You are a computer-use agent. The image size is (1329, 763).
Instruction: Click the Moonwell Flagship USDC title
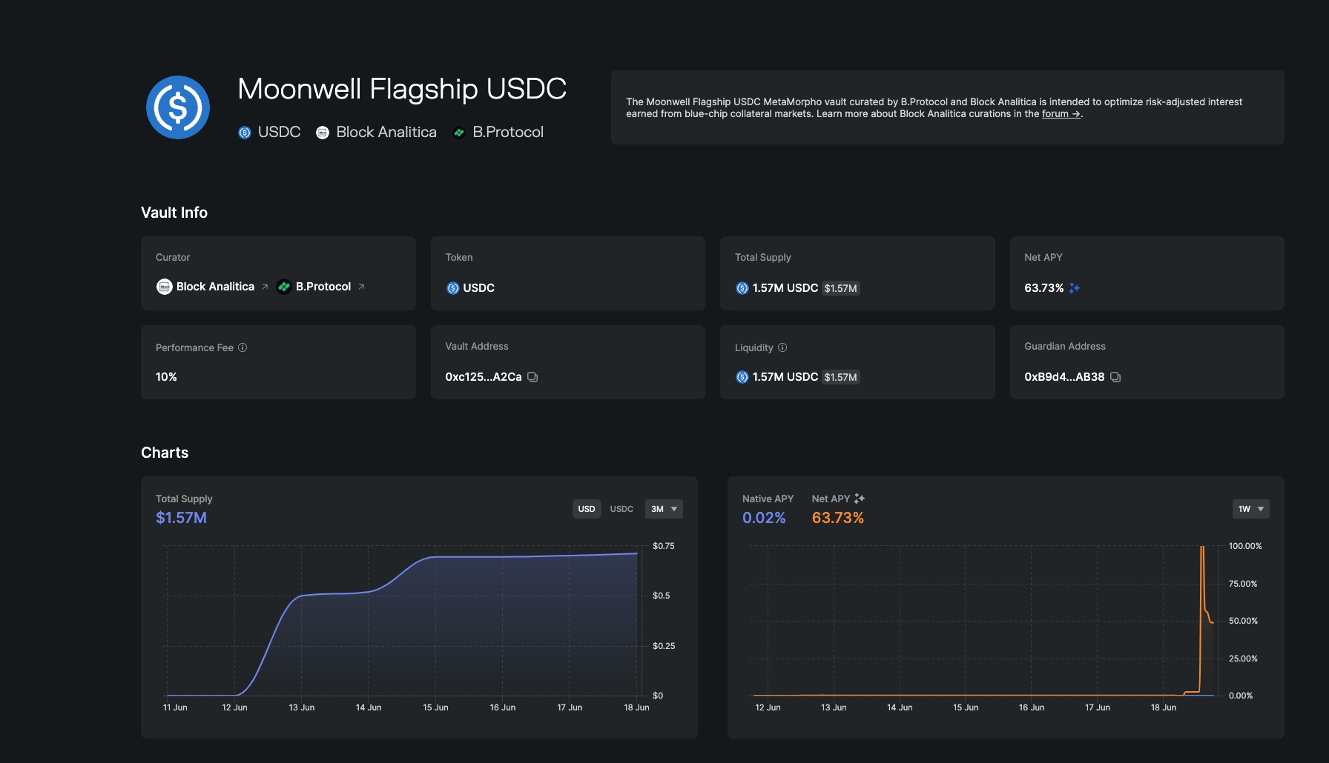point(402,90)
